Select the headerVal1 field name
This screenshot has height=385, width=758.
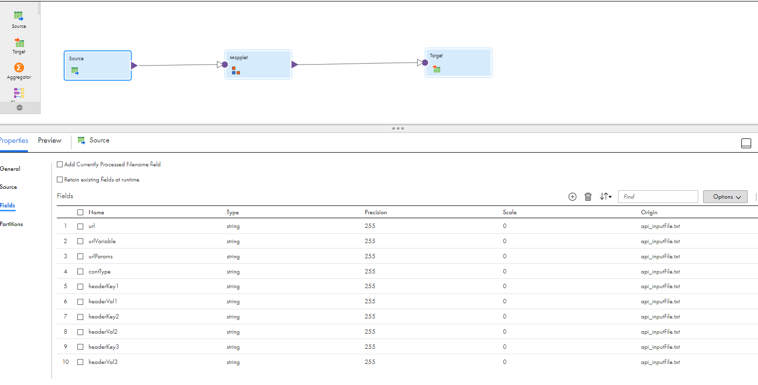tap(103, 301)
